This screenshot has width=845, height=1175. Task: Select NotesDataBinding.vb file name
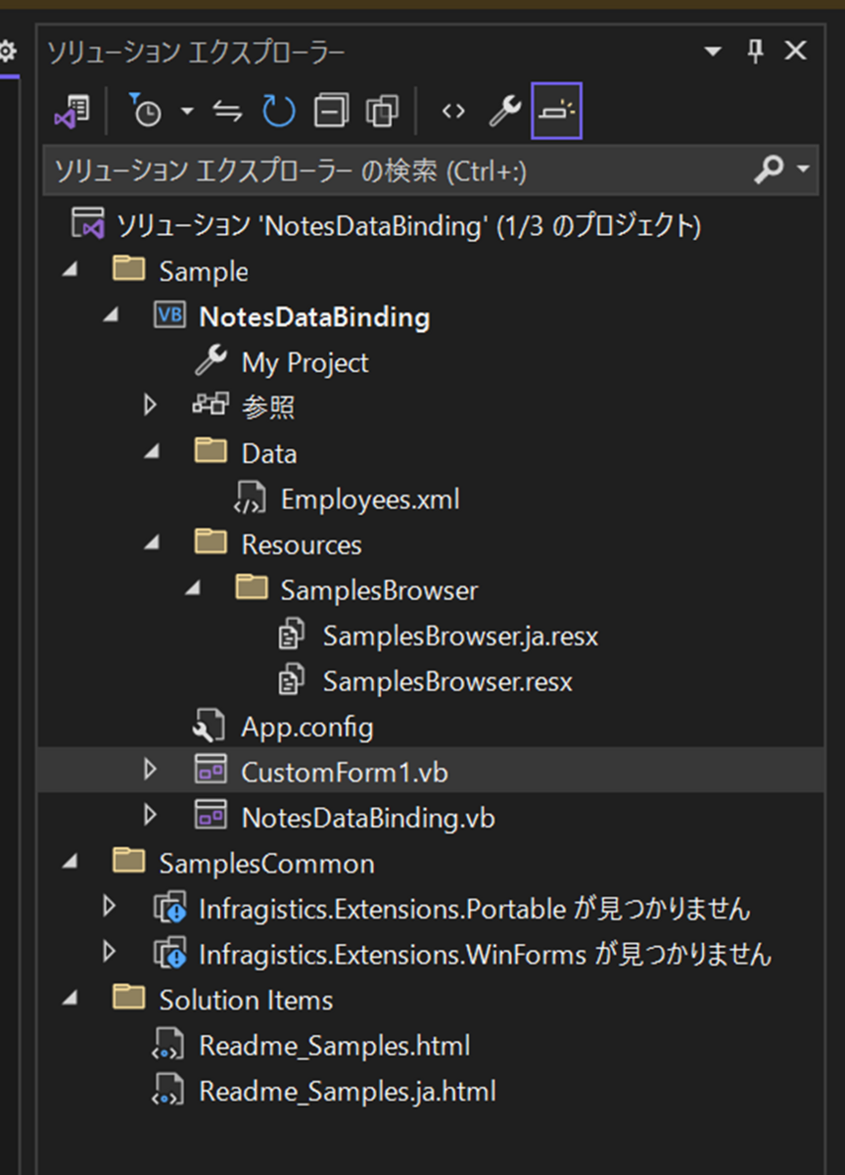368,818
